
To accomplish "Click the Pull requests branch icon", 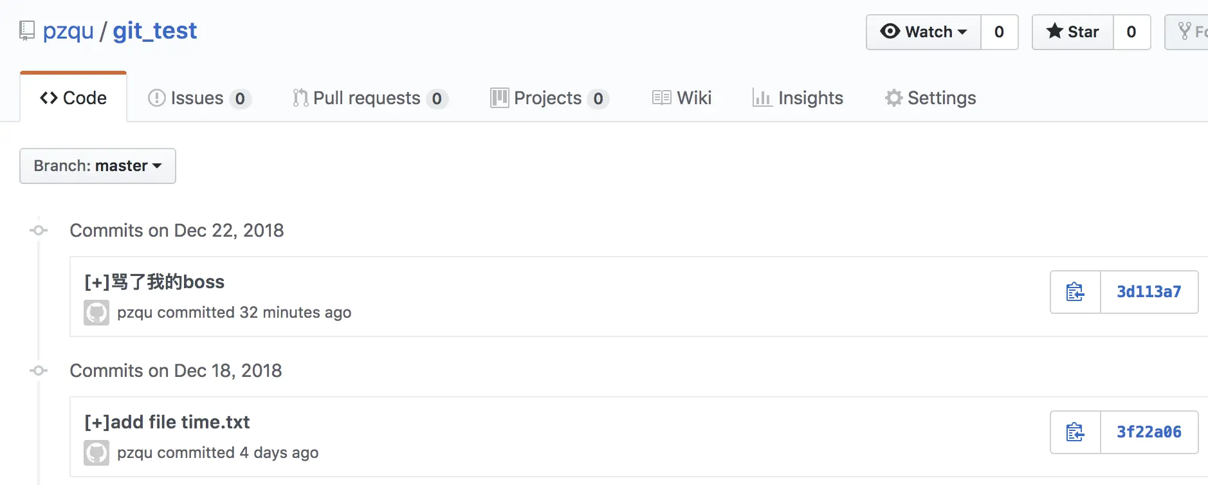I will point(298,98).
